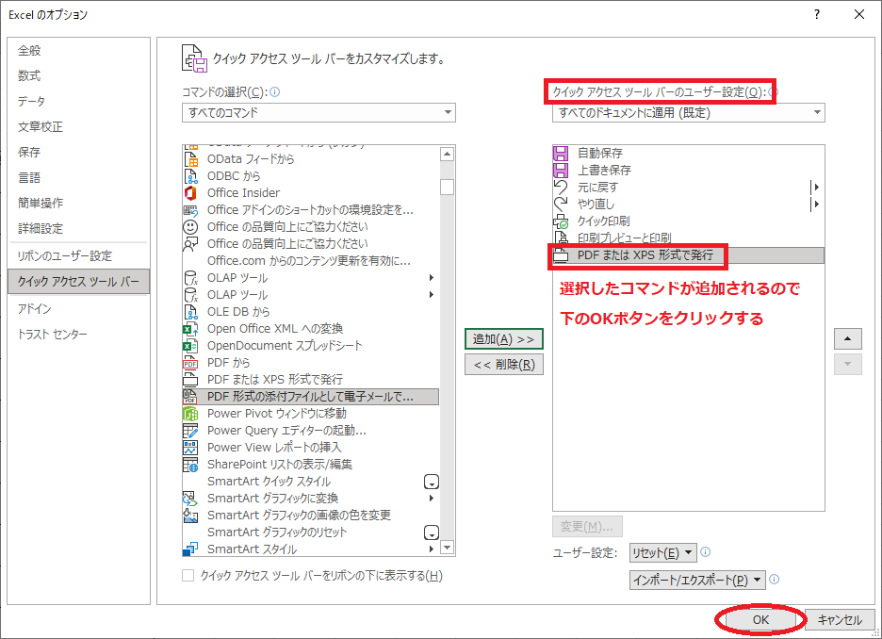The width and height of the screenshot is (882, 639).
Task: Click the 自動保存 icon in the right list
Action: click(561, 154)
